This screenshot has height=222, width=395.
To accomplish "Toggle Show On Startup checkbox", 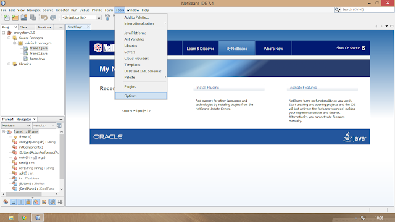I will (364, 48).
